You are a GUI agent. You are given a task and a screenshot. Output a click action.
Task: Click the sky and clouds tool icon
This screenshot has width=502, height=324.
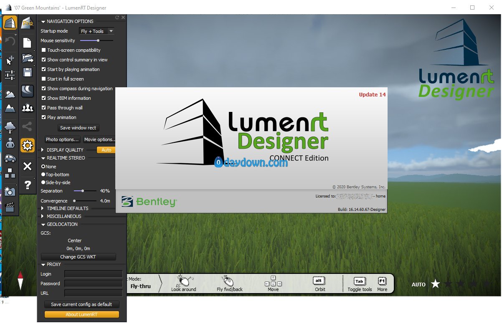coord(10,94)
